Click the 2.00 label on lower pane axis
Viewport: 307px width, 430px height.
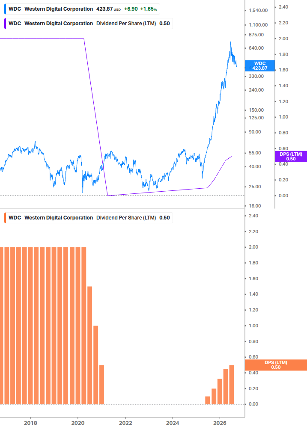tap(253, 247)
